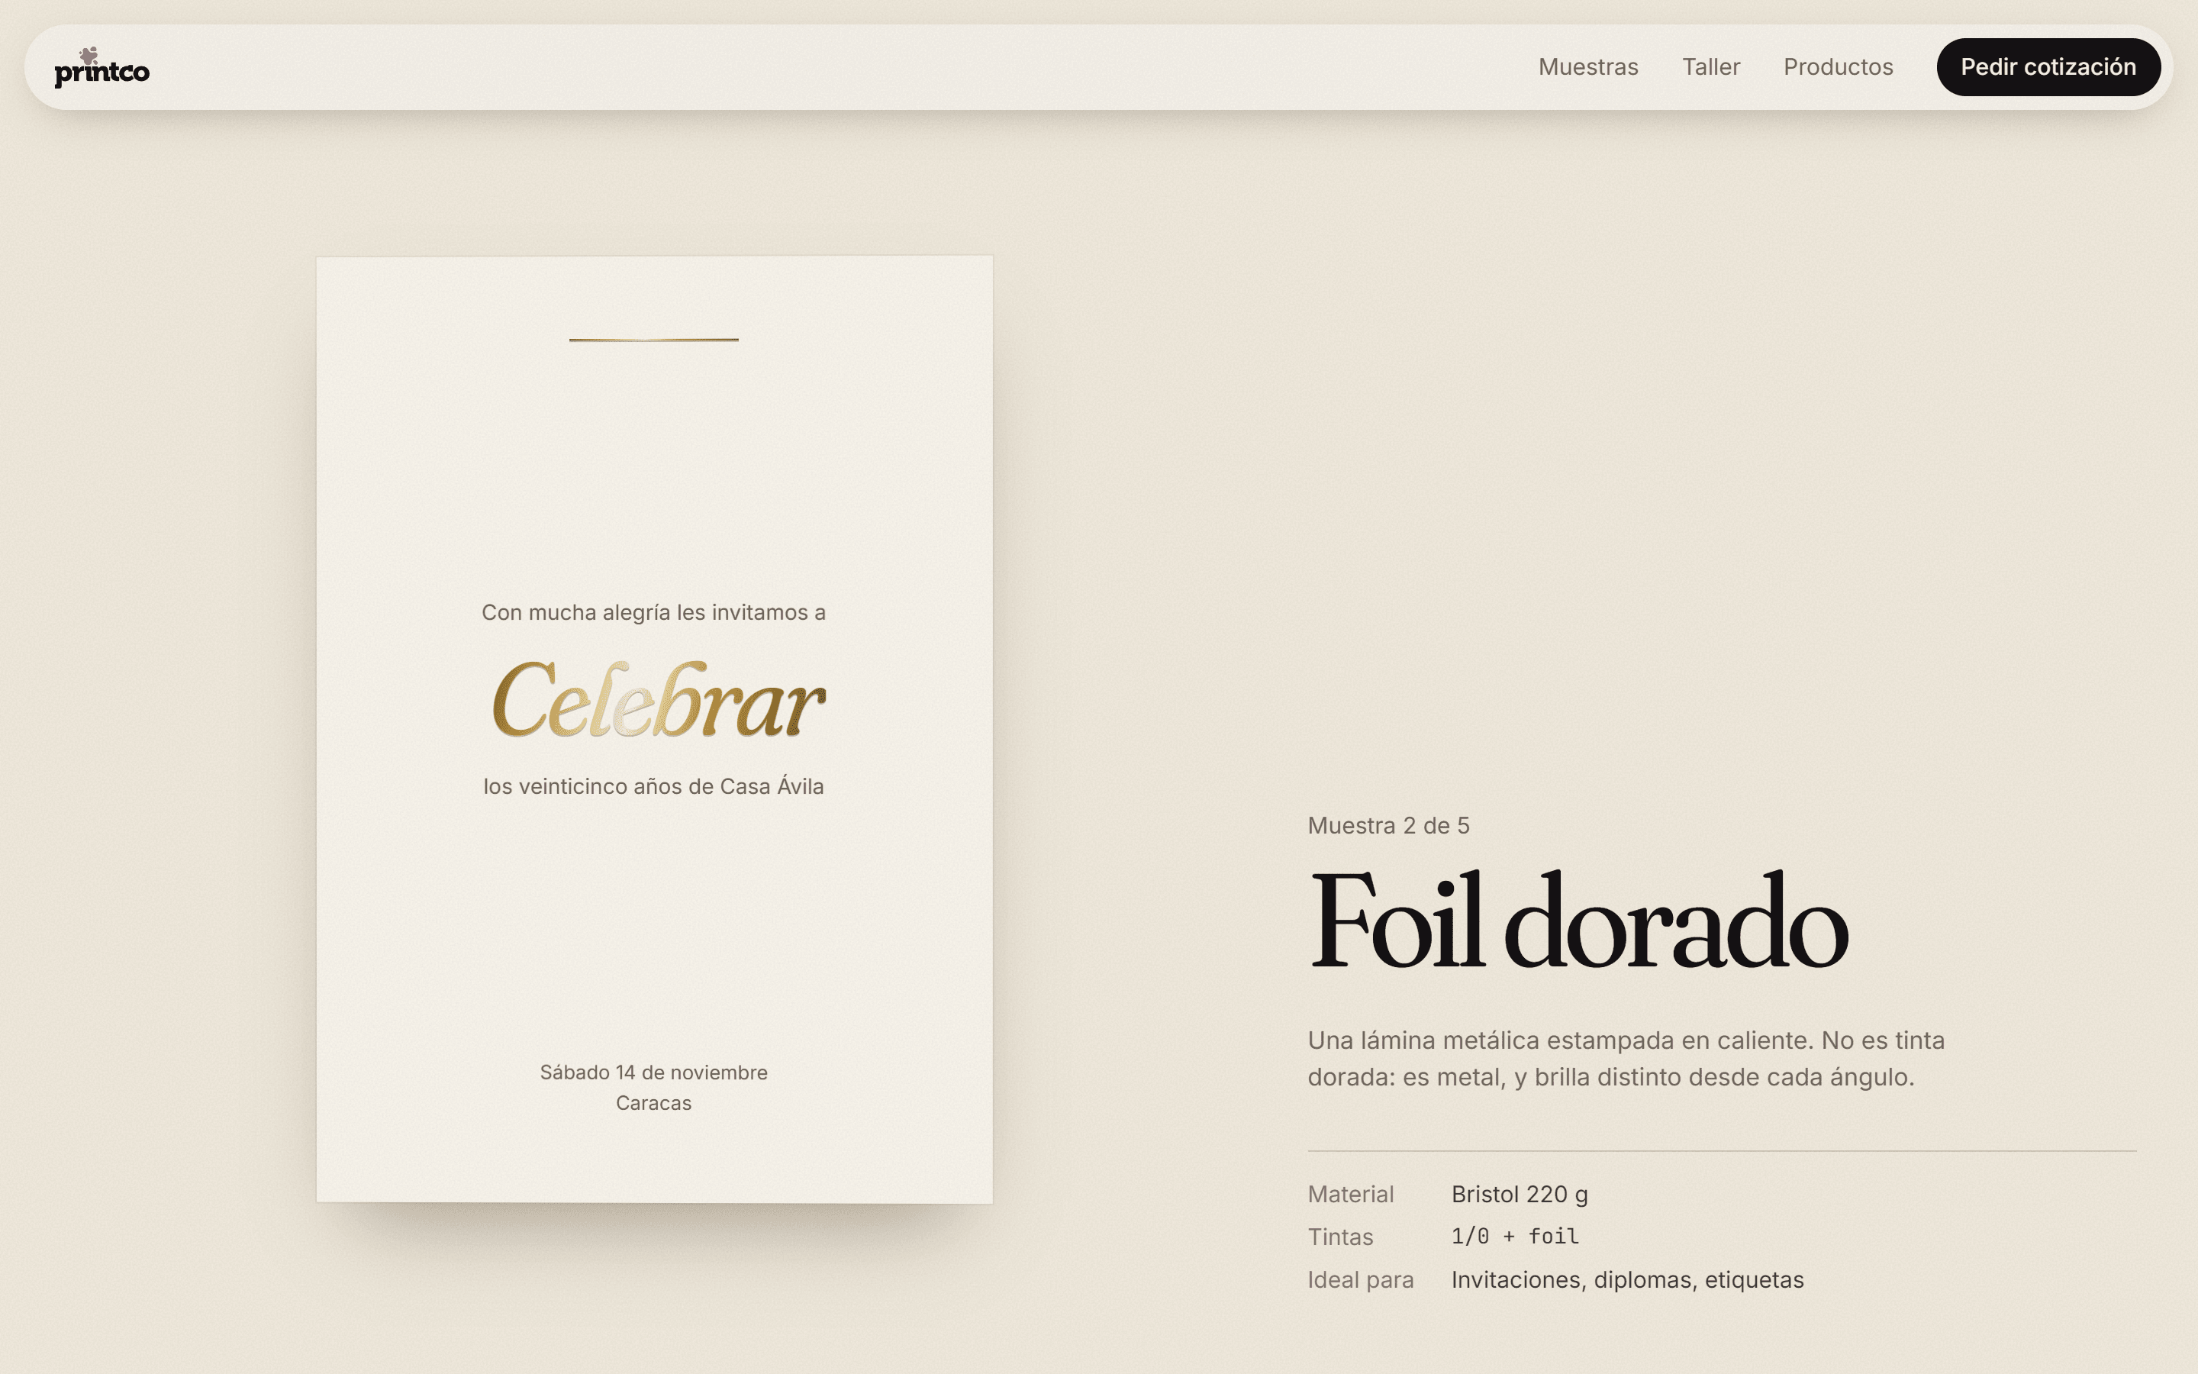Viewport: 2198px width, 1374px height.
Task: Select the Foil dorado heading
Action: coord(1578,921)
